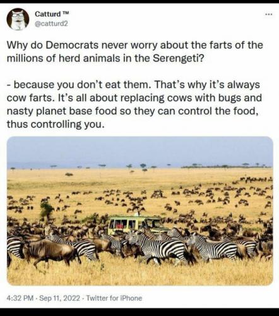Click the running wildebeest at photo's left
The image size is (279, 316).
pyautogui.click(x=49, y=251)
